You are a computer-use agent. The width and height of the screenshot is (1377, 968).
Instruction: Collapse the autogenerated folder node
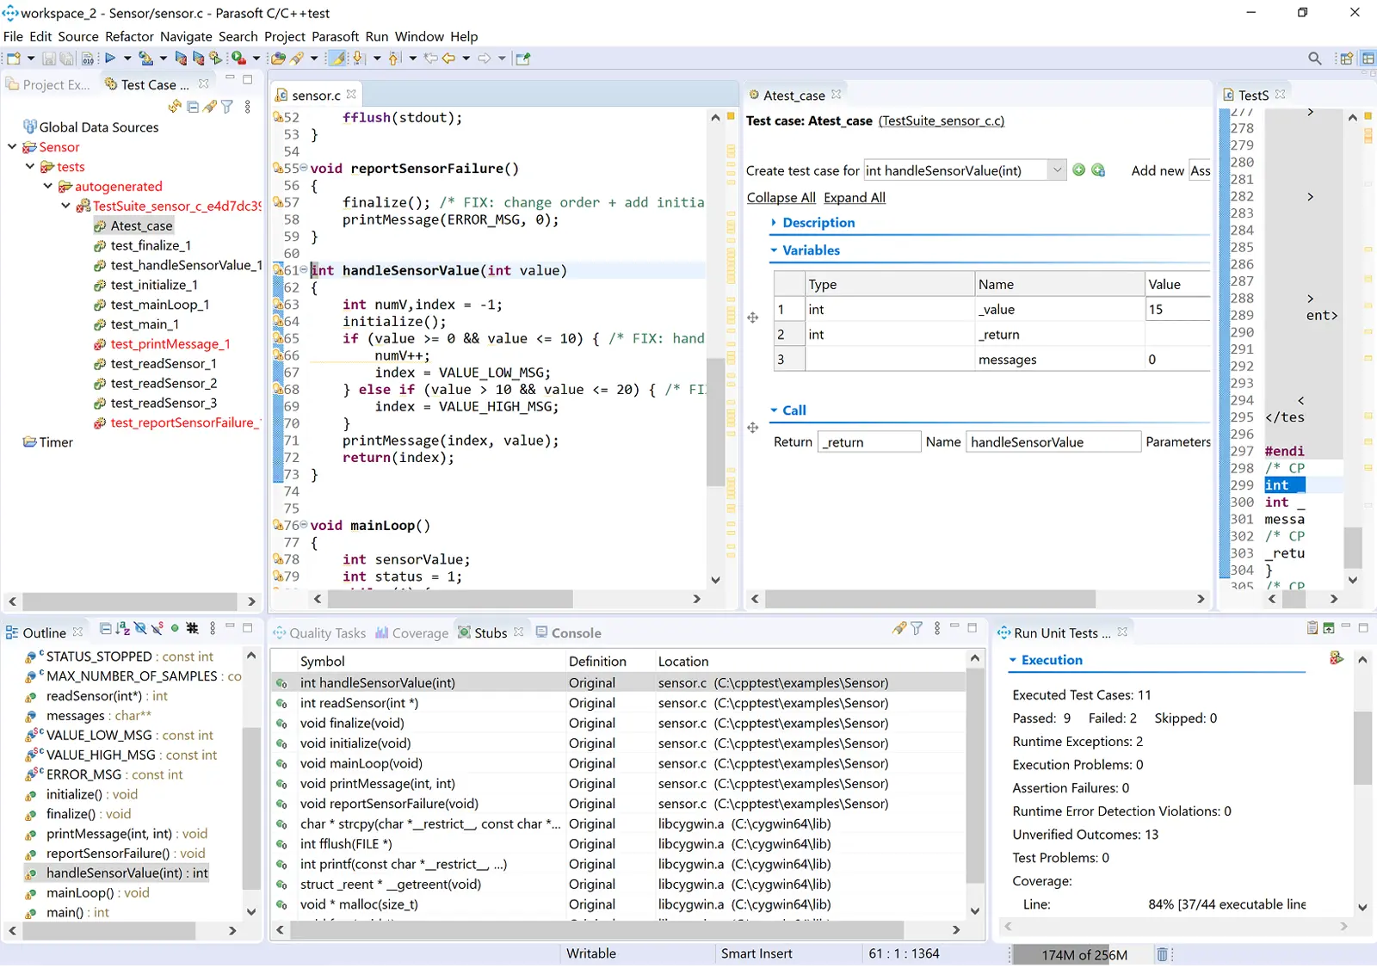click(x=48, y=186)
